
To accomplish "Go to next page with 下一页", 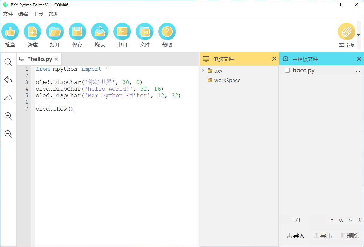I will coord(355,220).
